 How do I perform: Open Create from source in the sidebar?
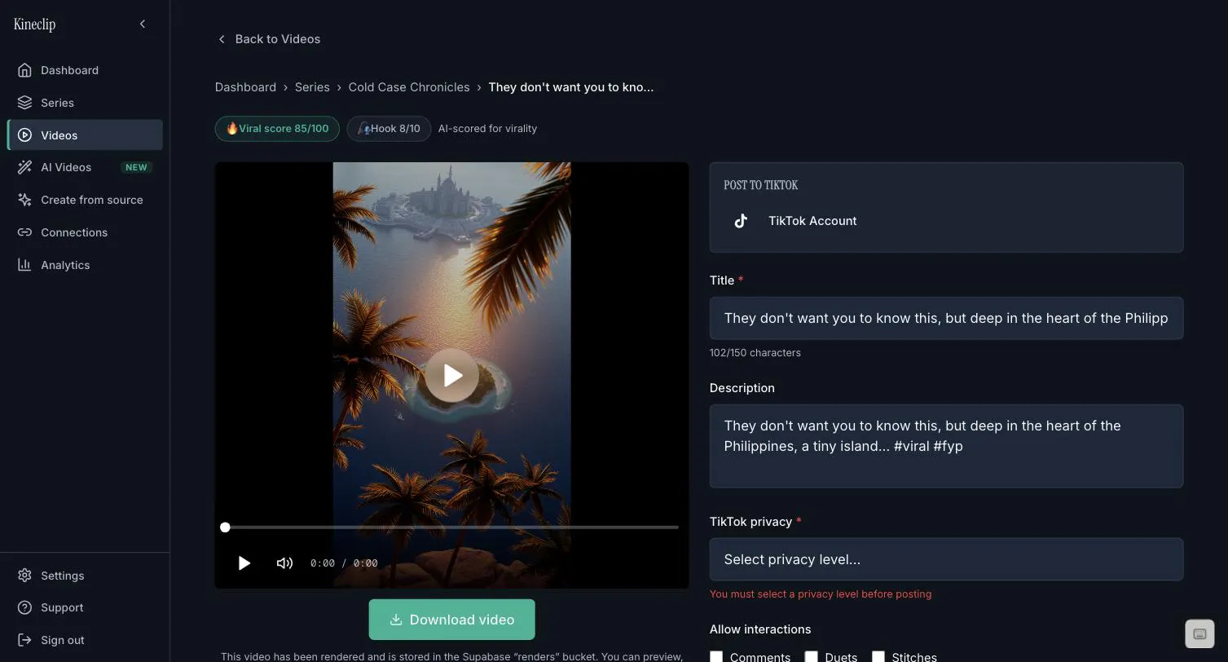(x=85, y=200)
